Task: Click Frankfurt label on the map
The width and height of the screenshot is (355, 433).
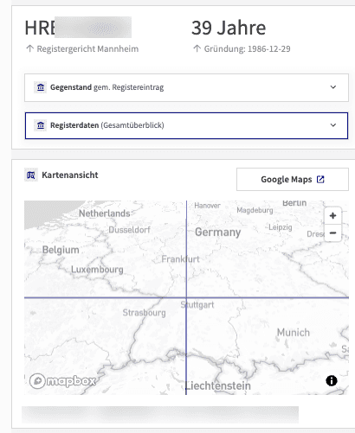Action: click(x=180, y=259)
